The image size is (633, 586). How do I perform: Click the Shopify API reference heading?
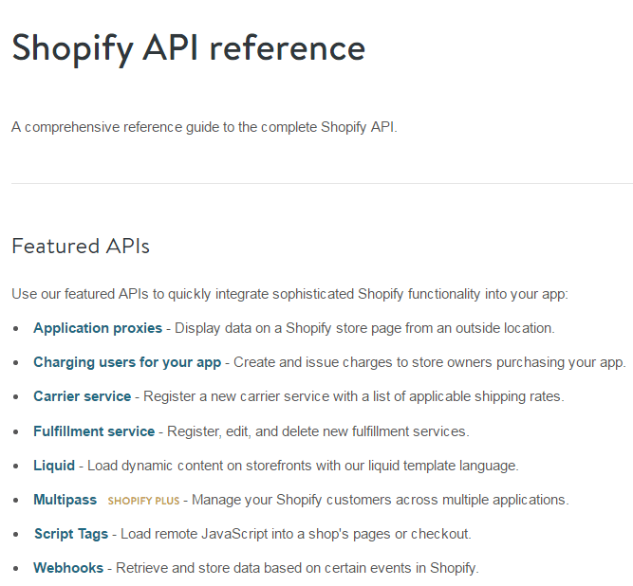click(x=189, y=48)
